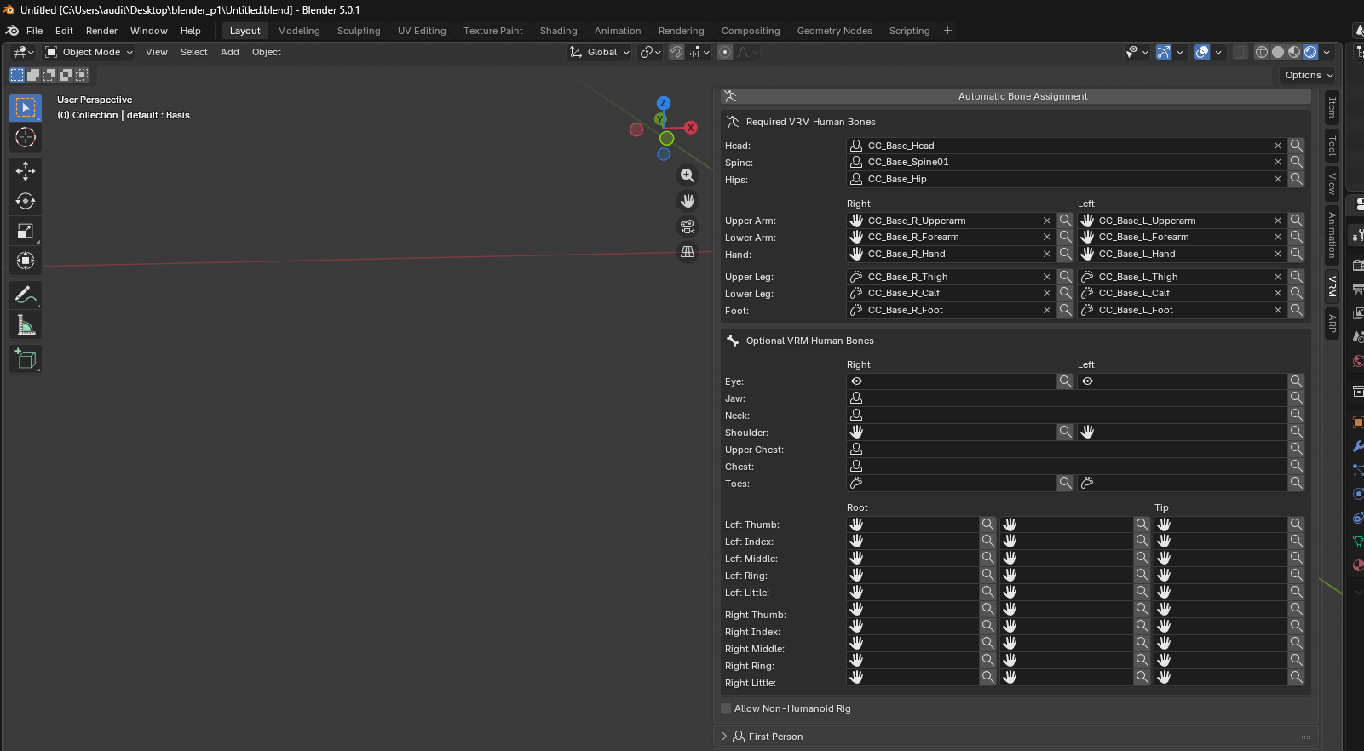Open bone picker for Left Thumb root
1364x751 pixels.
(x=987, y=525)
